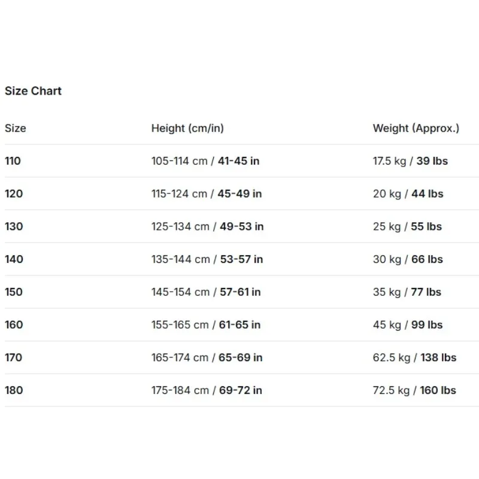Click the 135-144 cm height cell
This screenshot has width=479, height=479.
click(x=207, y=259)
